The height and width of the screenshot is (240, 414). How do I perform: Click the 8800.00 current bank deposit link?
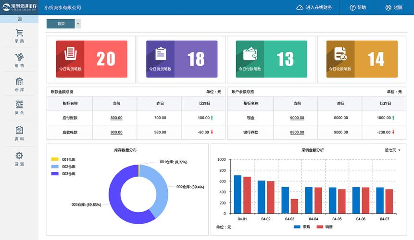tap(297, 132)
